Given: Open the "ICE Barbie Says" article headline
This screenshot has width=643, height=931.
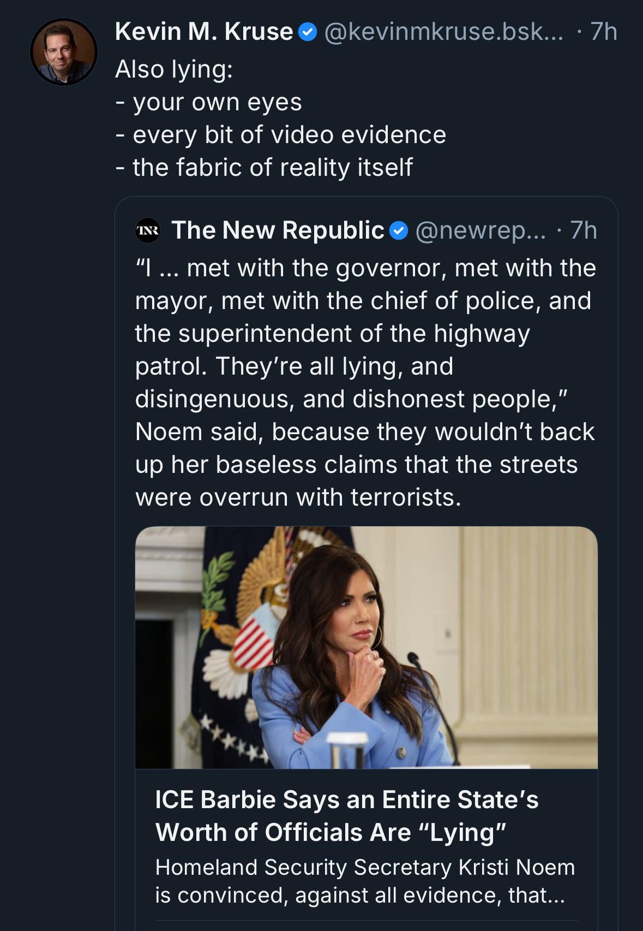Looking at the screenshot, I should (346, 816).
